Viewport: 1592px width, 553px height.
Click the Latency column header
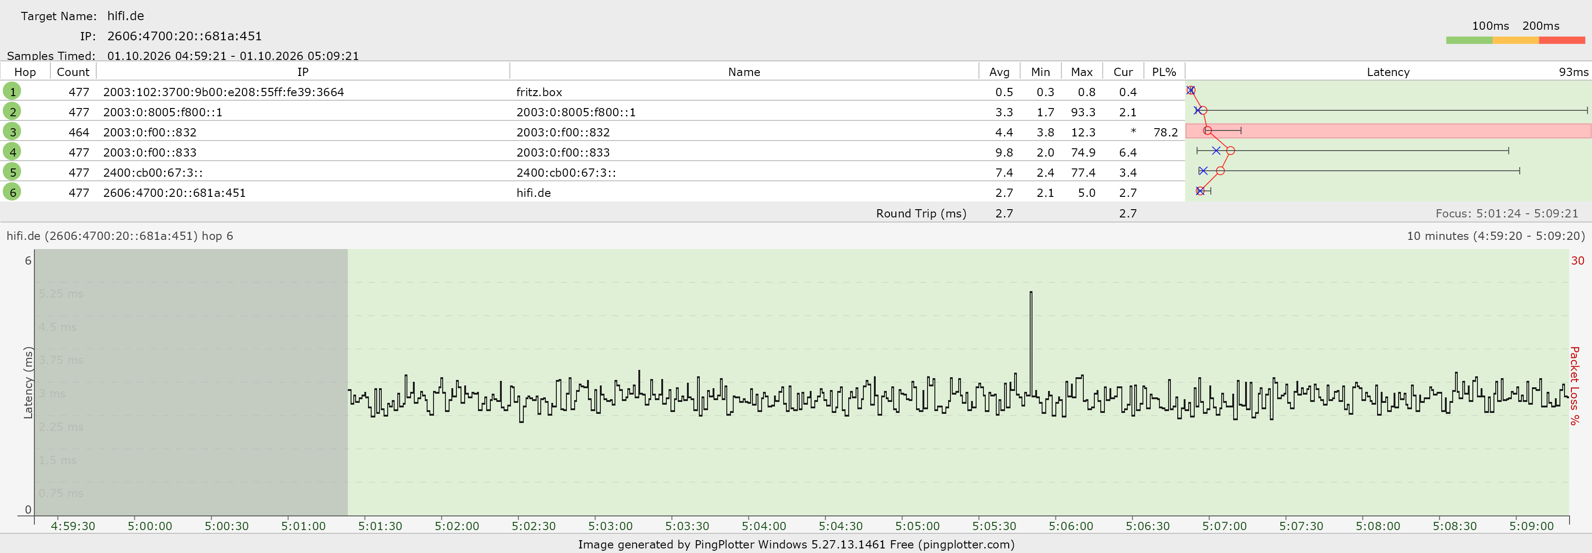1388,71
